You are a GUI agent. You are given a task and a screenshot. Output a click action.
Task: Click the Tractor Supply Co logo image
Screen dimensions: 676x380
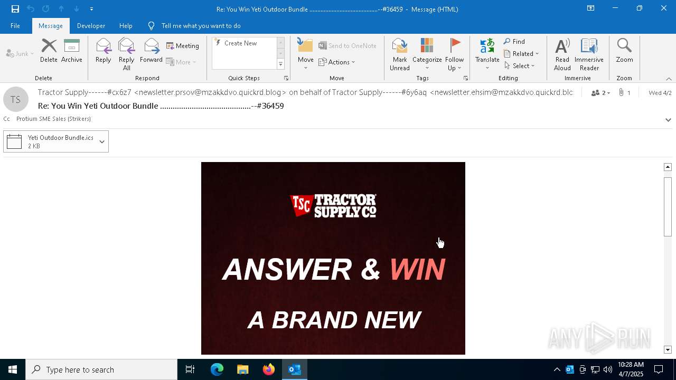333,206
